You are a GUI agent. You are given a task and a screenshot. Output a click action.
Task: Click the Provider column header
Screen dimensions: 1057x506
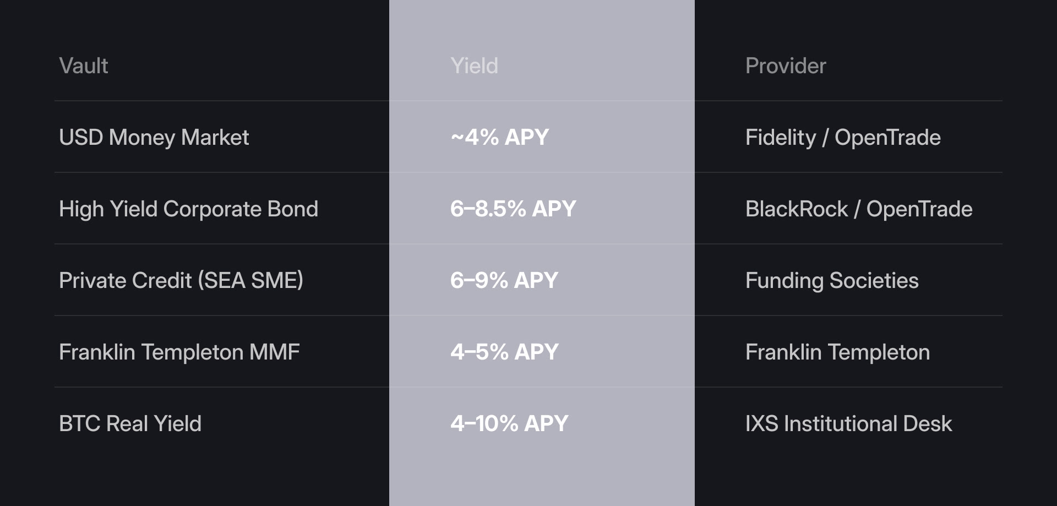[786, 66]
